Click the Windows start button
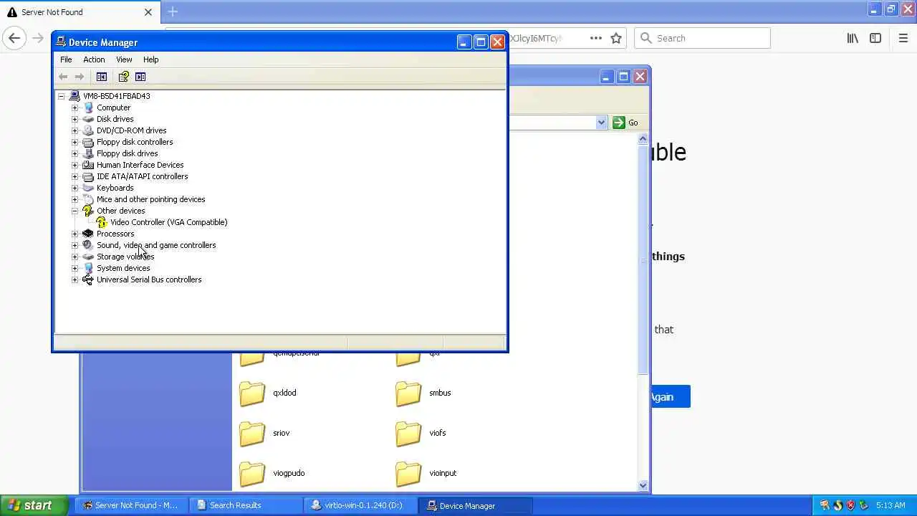 [x=34, y=505]
